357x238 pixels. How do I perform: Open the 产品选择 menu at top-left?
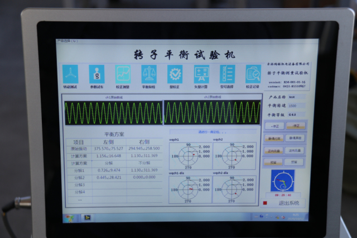[67, 41]
